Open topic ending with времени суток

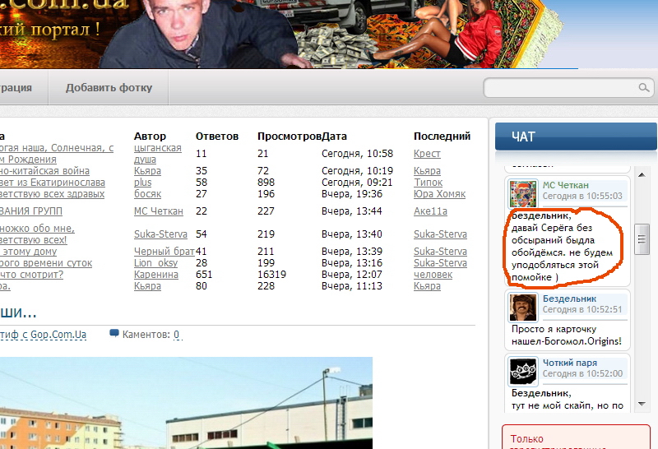point(46,263)
